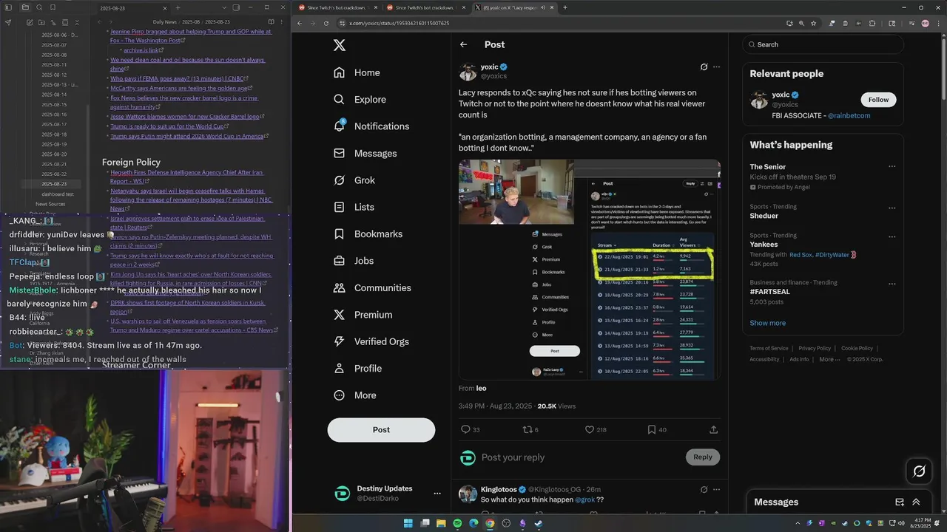
Task: Open Steam from the taskbar
Action: click(x=539, y=523)
